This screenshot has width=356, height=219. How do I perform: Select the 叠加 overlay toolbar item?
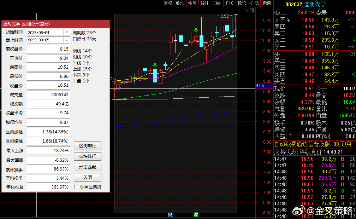180,3
